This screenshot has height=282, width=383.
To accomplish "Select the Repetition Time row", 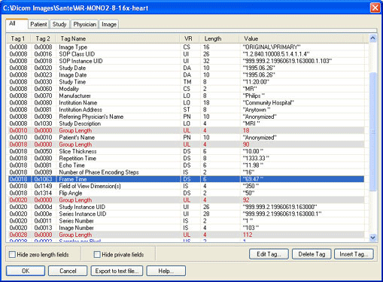I will click(x=185, y=159).
